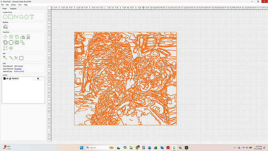Open DEFAULT layer settings gear button

[x=38, y=78]
